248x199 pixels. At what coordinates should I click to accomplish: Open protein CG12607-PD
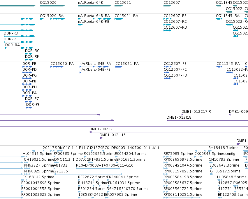click(175, 75)
